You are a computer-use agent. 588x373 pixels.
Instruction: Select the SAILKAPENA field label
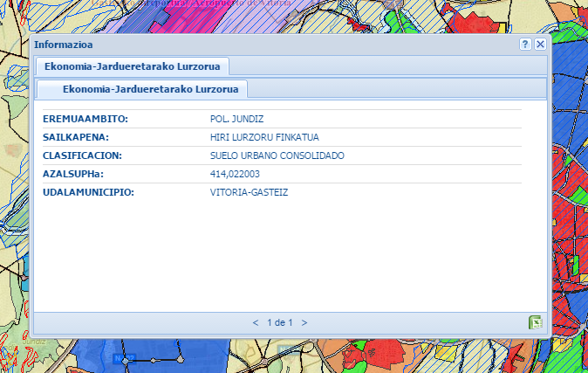pos(75,137)
